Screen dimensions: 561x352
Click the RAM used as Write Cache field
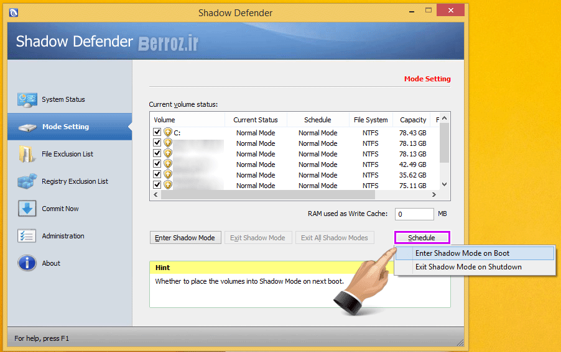coord(414,214)
